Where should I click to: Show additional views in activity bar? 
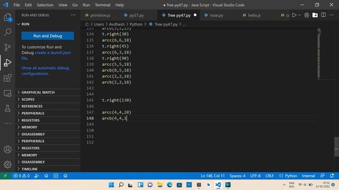pyautogui.click(x=7, y=123)
